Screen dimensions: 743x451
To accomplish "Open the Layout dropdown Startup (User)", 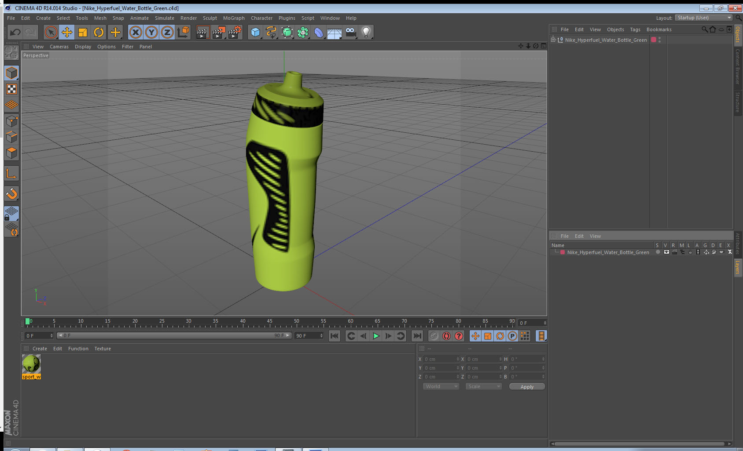I will click(704, 18).
